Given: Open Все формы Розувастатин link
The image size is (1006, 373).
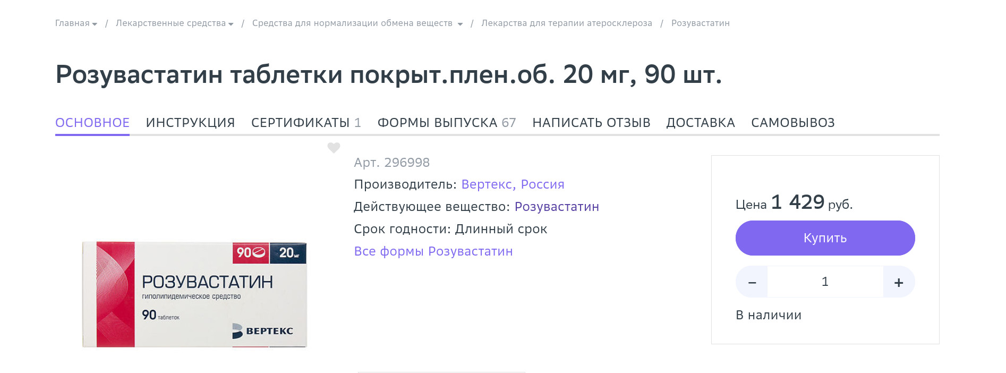Looking at the screenshot, I should pos(433,251).
